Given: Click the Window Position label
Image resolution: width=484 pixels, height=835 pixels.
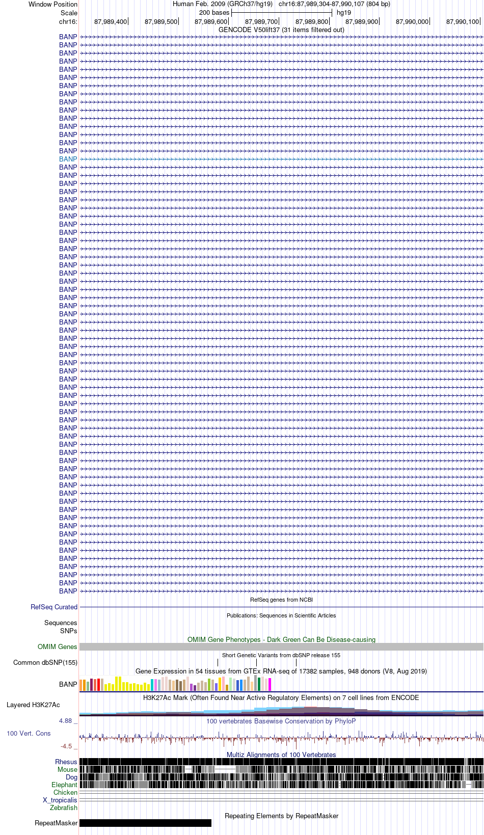Looking at the screenshot, I should [53, 4].
